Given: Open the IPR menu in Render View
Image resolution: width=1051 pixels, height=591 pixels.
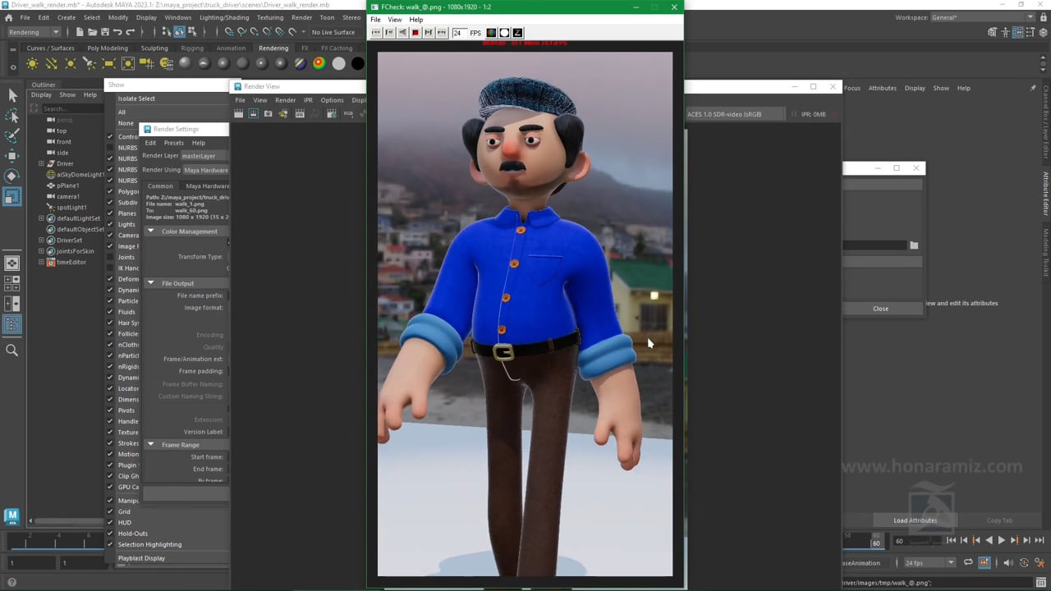Looking at the screenshot, I should click(x=309, y=100).
